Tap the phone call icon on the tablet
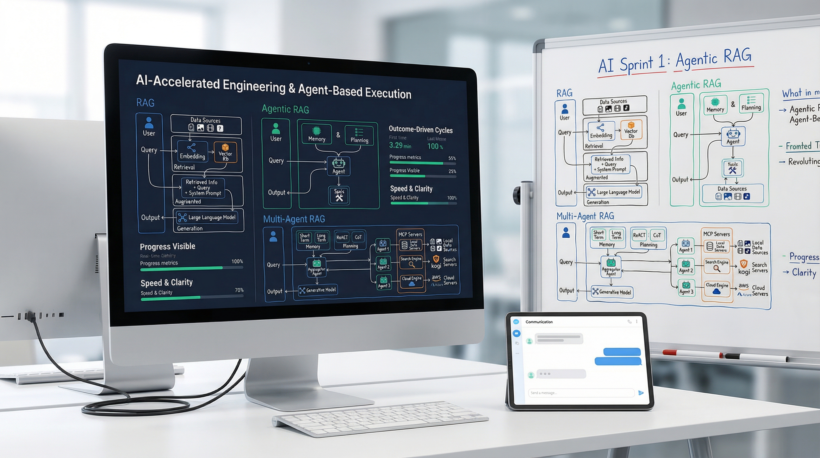 pos(629,322)
